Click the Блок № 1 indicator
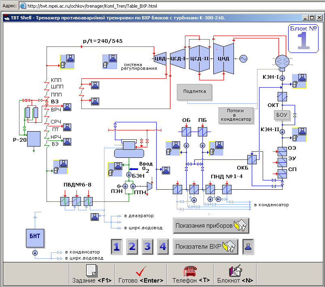 point(303,38)
